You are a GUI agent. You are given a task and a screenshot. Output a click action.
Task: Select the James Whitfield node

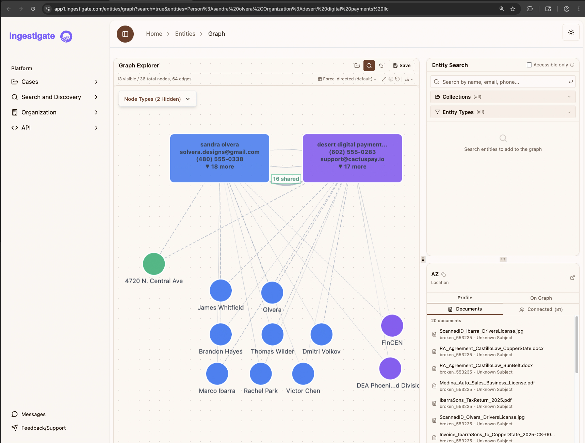[x=221, y=290]
